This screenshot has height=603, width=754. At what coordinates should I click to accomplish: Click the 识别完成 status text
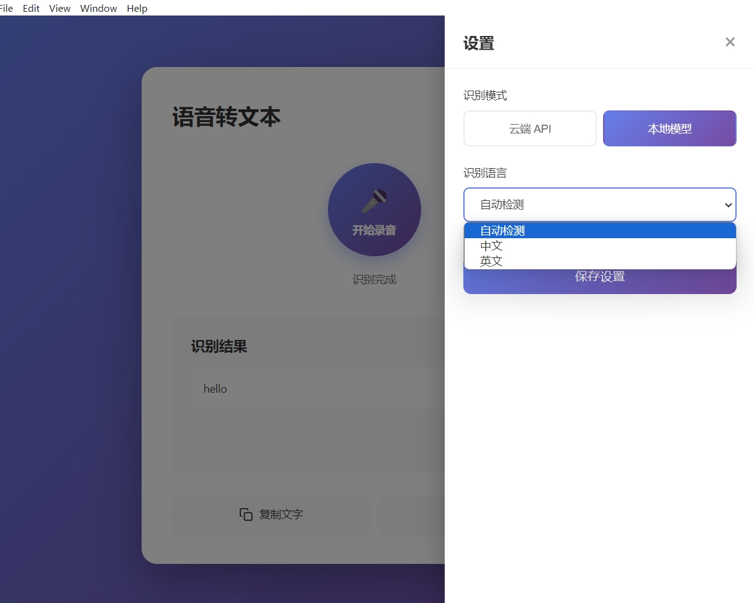pos(374,279)
